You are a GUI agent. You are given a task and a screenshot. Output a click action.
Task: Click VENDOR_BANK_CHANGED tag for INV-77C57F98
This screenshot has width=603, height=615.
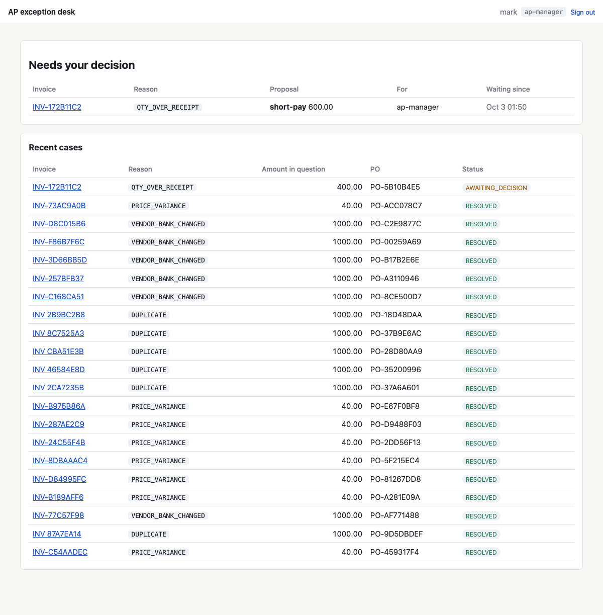(x=168, y=515)
